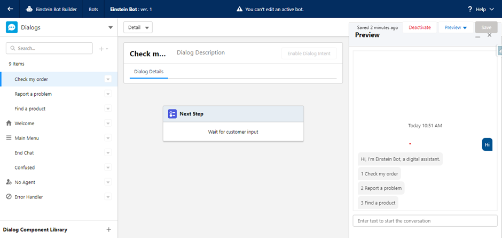This screenshot has height=238, width=502.
Task: Click the Next Step card header
Action: pyautogui.click(x=233, y=114)
